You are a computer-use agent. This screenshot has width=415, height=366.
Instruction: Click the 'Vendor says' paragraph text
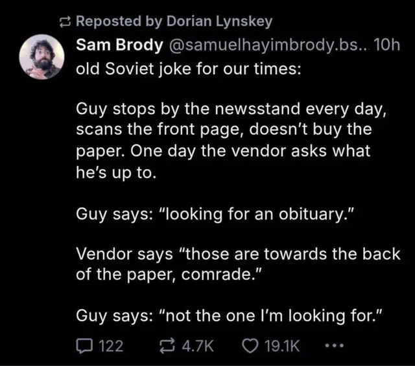coord(238,255)
